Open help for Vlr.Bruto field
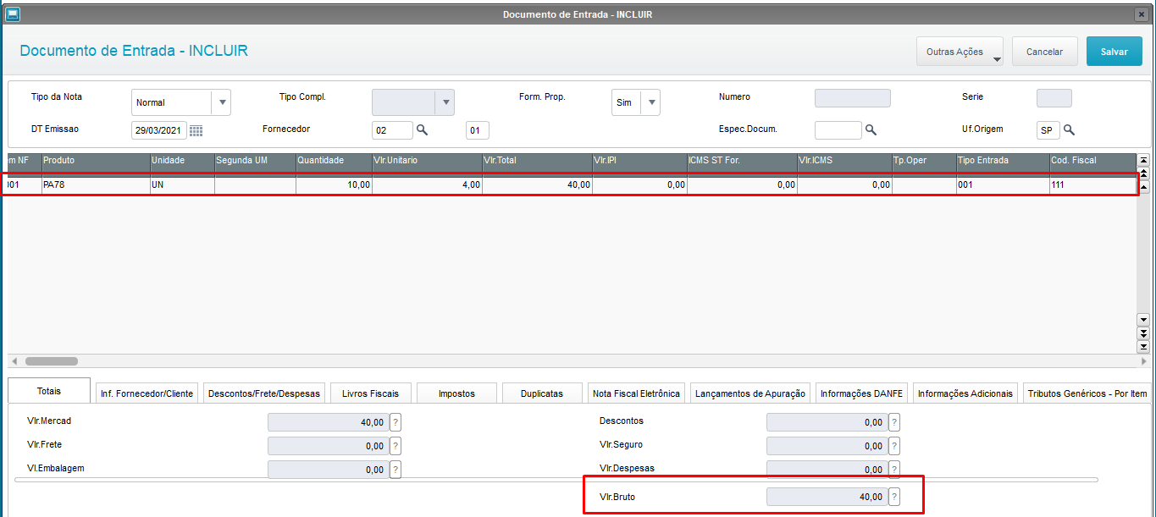The image size is (1156, 517). [894, 497]
